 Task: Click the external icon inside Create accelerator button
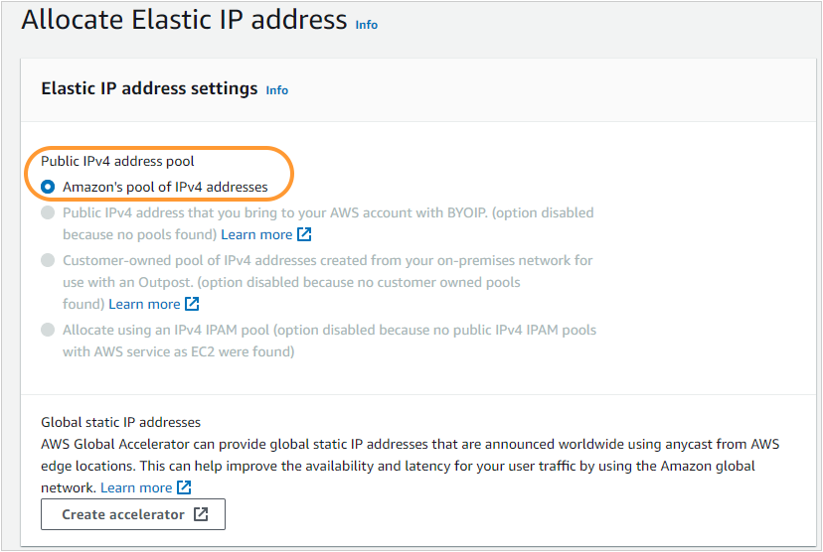click(x=201, y=514)
